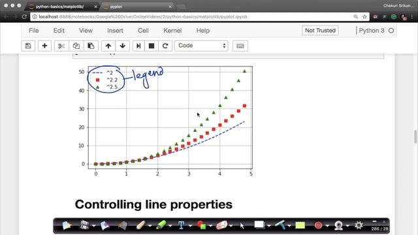Open annotation bar settings gear
Viewport: 418px width, 235px height.
coord(359,225)
